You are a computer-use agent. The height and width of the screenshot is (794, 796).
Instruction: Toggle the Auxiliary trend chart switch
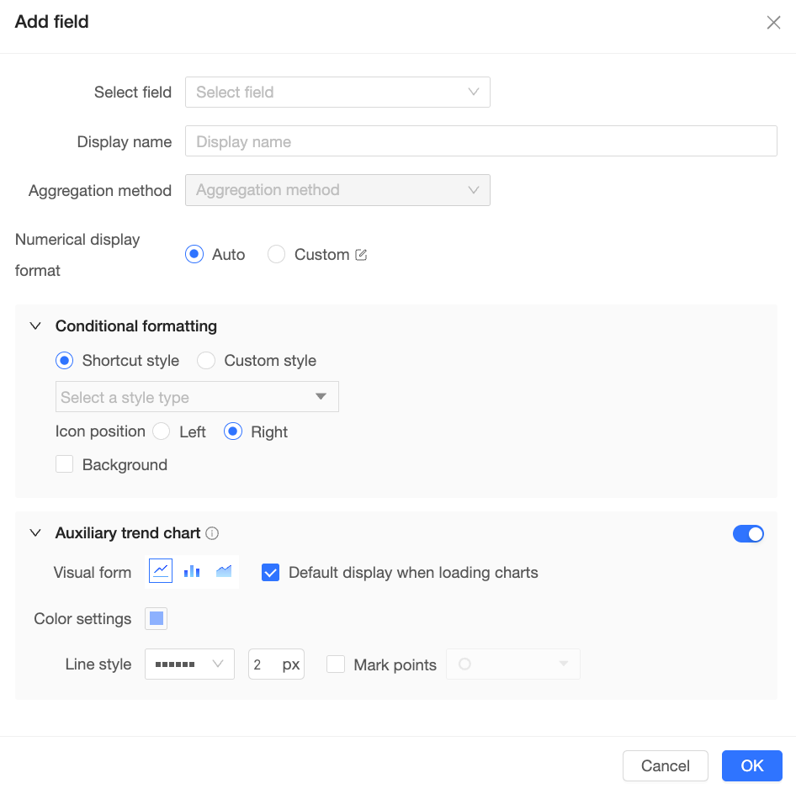pos(748,534)
